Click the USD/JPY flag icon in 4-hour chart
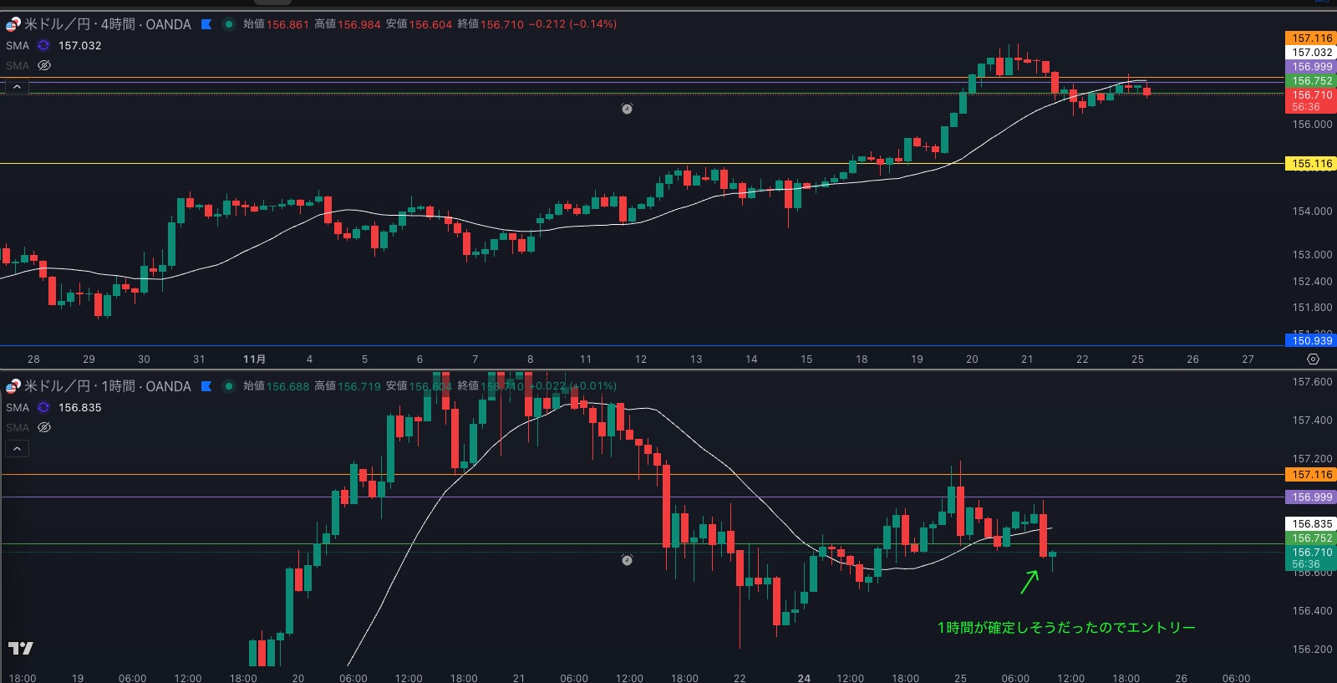1337x683 pixels. click(13, 24)
